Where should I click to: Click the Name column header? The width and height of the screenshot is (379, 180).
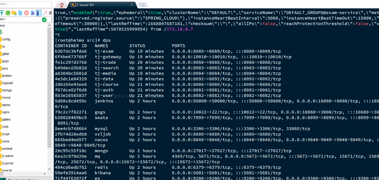tap(2, 25)
